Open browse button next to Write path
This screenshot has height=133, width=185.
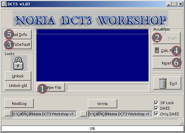coord(83,114)
